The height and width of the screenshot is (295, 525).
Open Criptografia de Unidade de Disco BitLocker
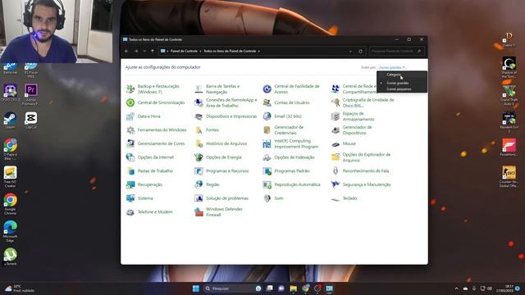click(363, 102)
